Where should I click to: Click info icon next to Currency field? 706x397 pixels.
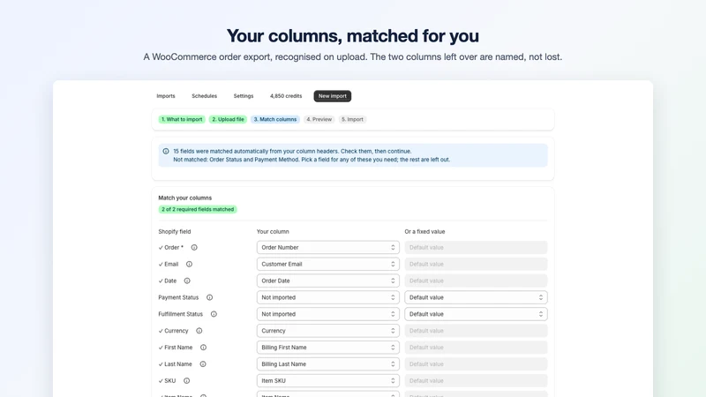[199, 331]
